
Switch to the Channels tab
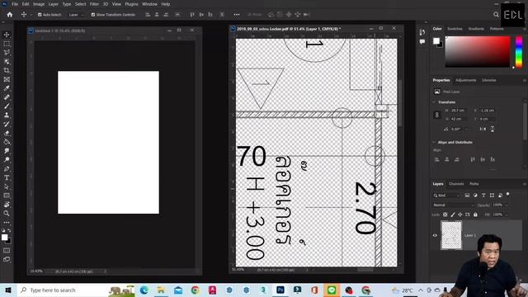[456, 184]
